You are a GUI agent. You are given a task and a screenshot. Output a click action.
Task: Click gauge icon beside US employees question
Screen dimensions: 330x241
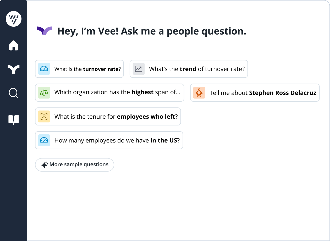point(44,140)
